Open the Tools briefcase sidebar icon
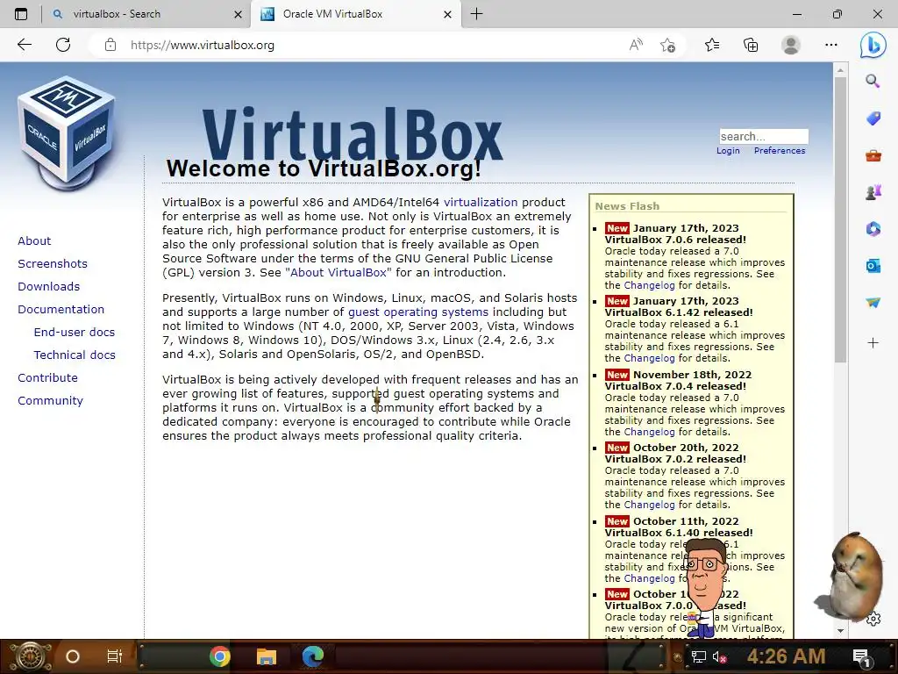Viewport: 898px width, 674px height. (x=873, y=155)
